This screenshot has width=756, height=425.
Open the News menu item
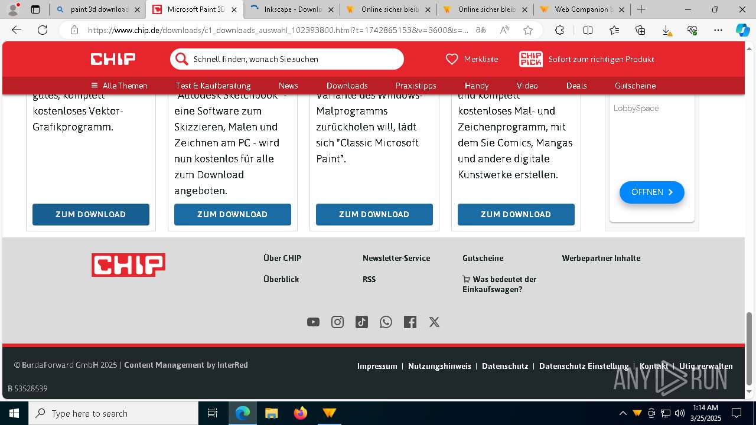[x=288, y=86]
